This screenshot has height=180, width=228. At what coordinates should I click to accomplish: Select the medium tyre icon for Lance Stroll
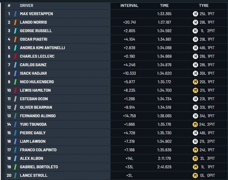click(195, 175)
